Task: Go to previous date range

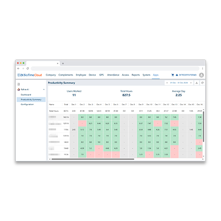Action: pos(167,83)
